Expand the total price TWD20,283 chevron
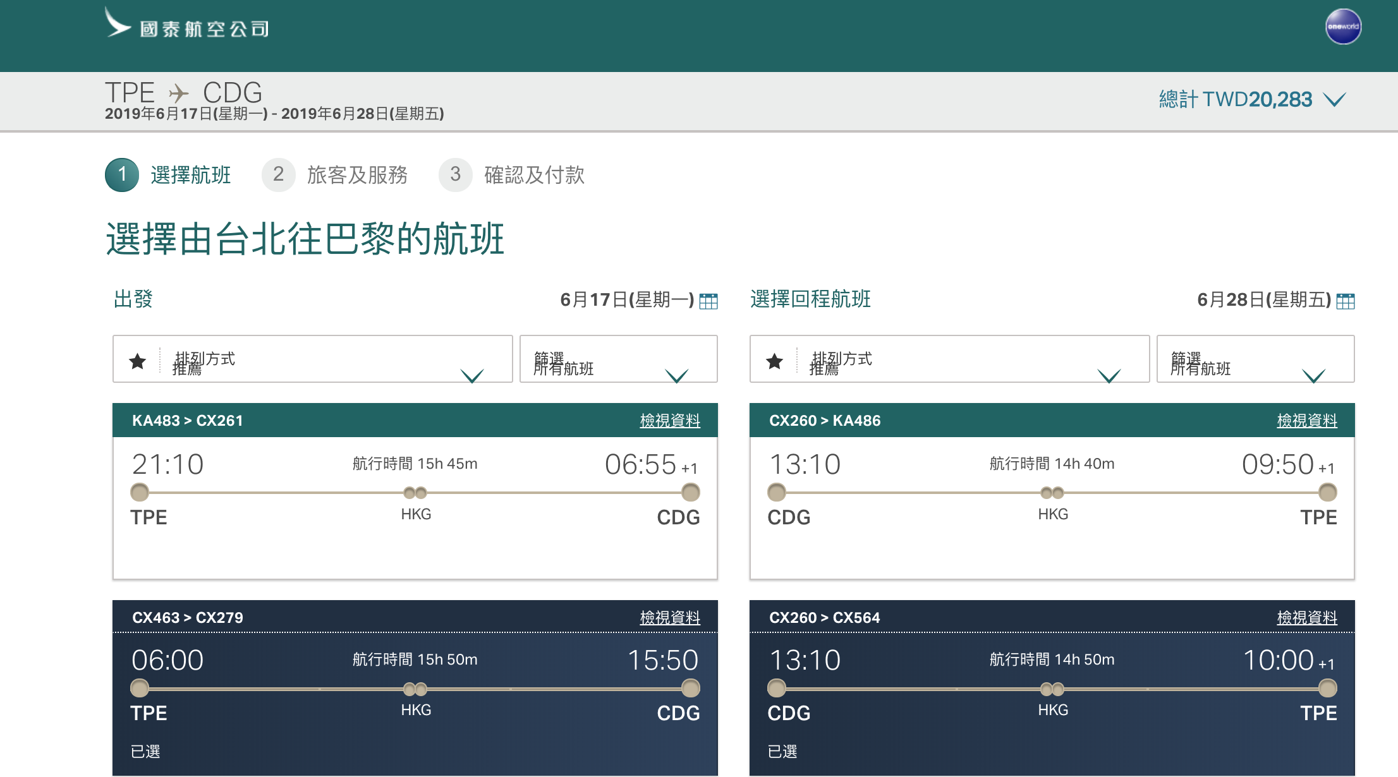The image size is (1398, 777). click(x=1335, y=100)
